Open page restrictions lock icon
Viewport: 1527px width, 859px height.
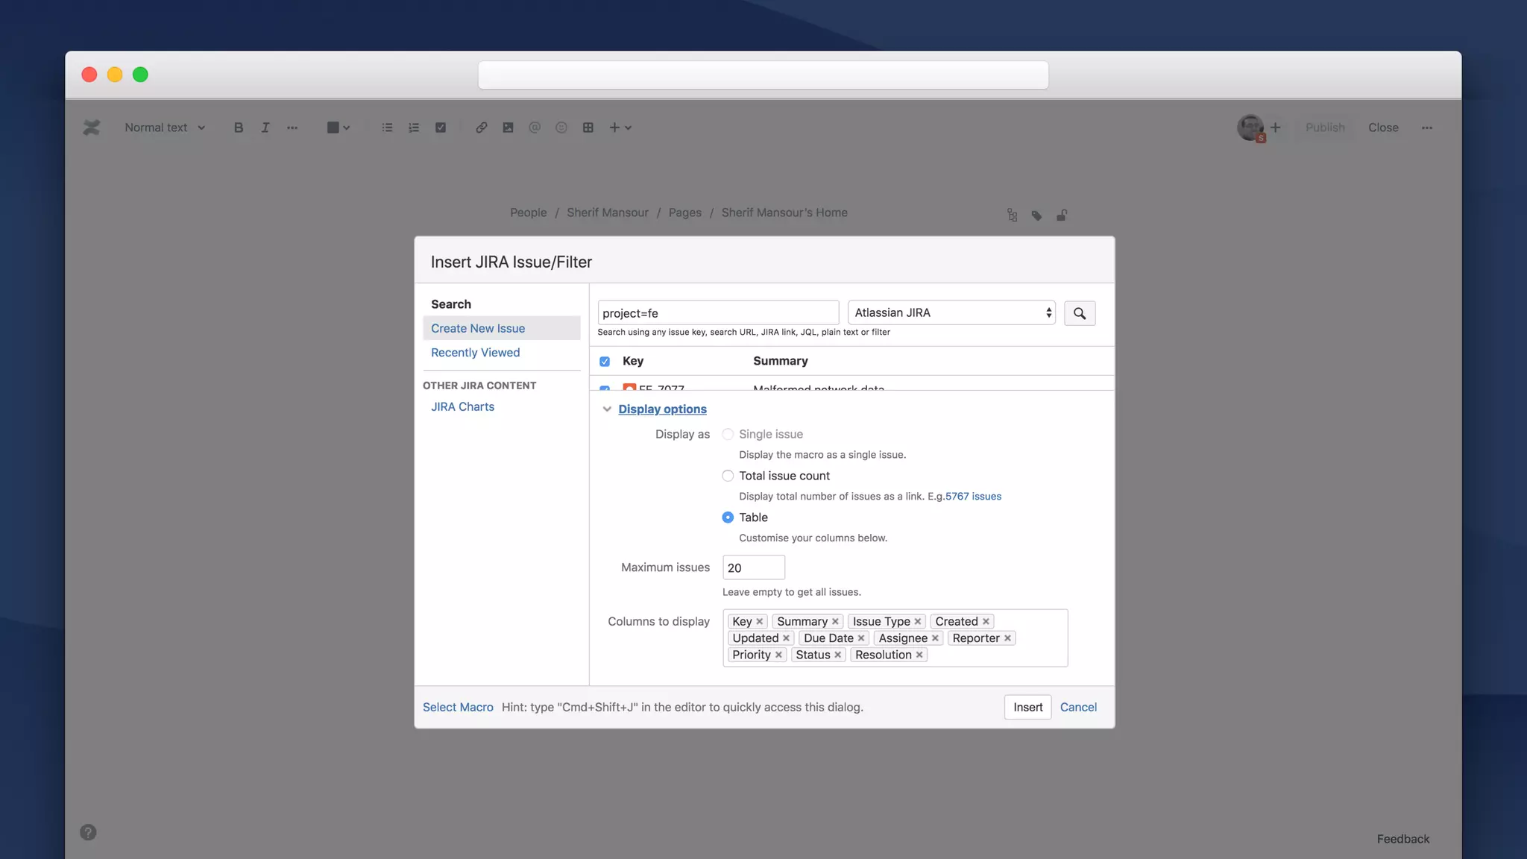tap(1062, 215)
